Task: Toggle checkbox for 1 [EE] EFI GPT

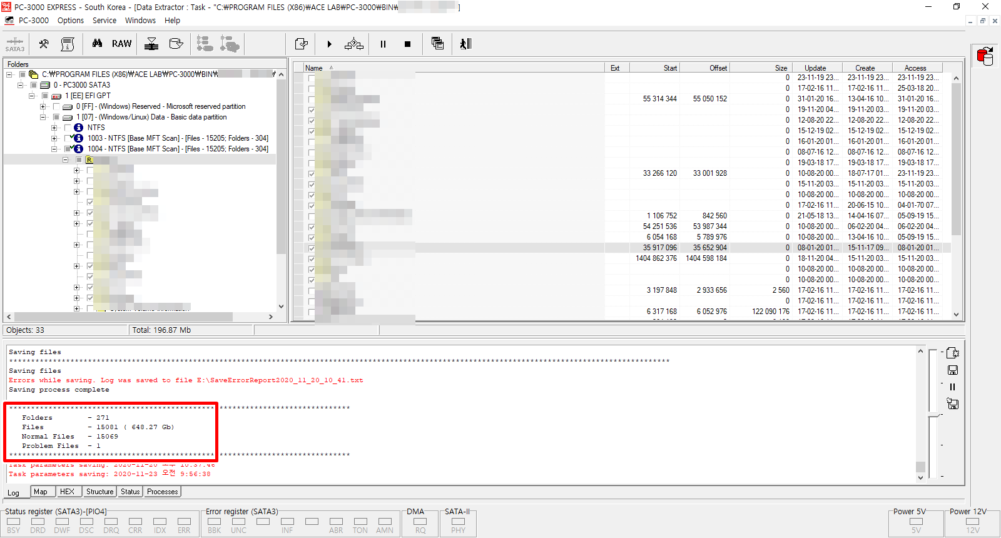Action: coord(45,96)
